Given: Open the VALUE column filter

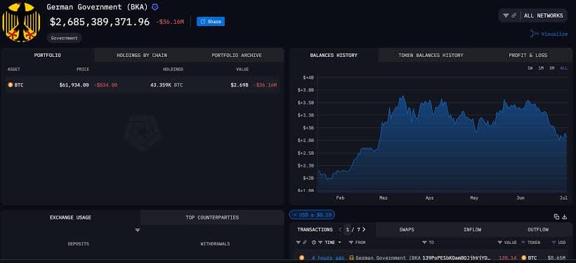Looking at the screenshot, I should coord(500,243).
